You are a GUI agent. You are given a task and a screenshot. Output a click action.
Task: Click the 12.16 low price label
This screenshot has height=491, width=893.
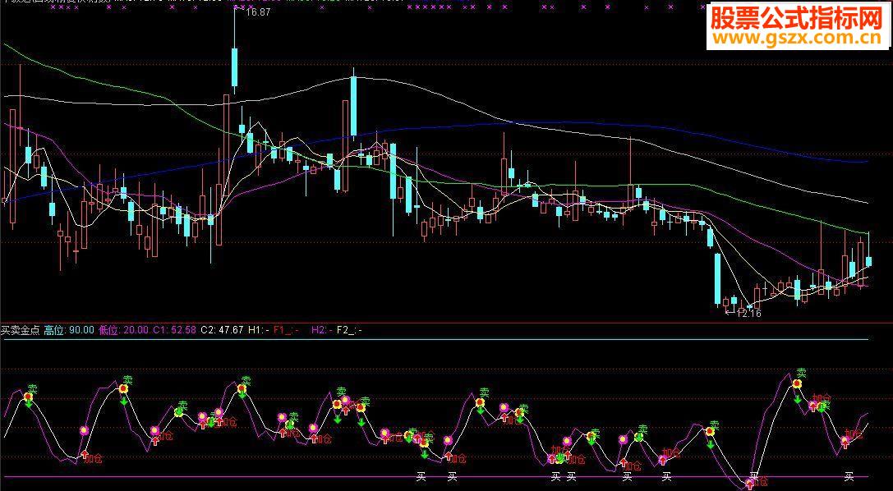(748, 314)
